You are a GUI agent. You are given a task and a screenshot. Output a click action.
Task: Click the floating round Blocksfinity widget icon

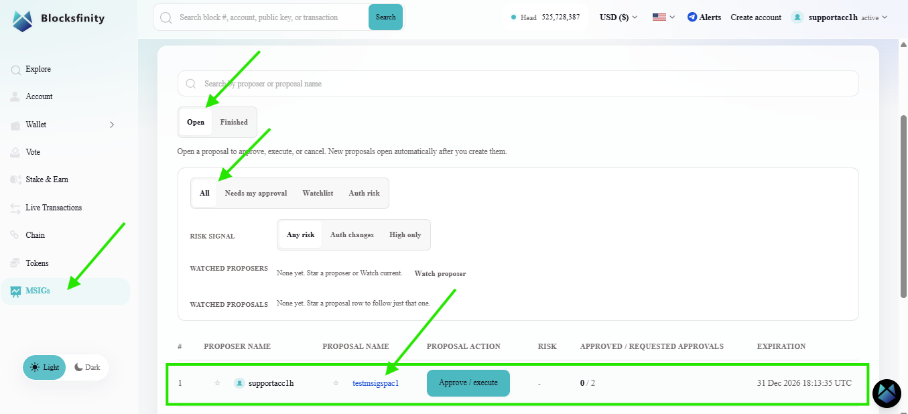[887, 393]
